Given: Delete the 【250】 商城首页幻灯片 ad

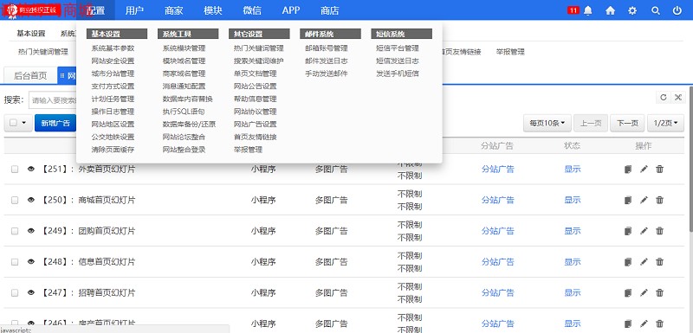Looking at the screenshot, I should pyautogui.click(x=659, y=200).
